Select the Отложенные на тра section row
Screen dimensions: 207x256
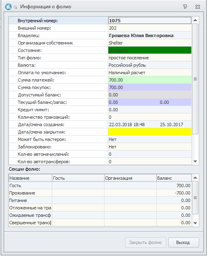[100, 208]
